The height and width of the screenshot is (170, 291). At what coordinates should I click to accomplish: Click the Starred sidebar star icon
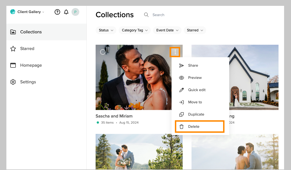(13, 49)
